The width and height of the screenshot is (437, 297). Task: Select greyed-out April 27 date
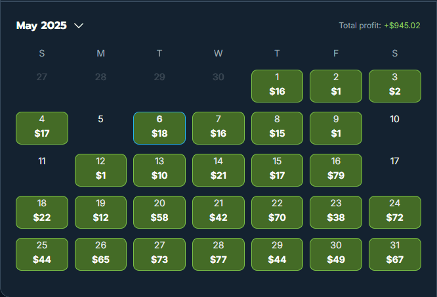click(x=42, y=77)
